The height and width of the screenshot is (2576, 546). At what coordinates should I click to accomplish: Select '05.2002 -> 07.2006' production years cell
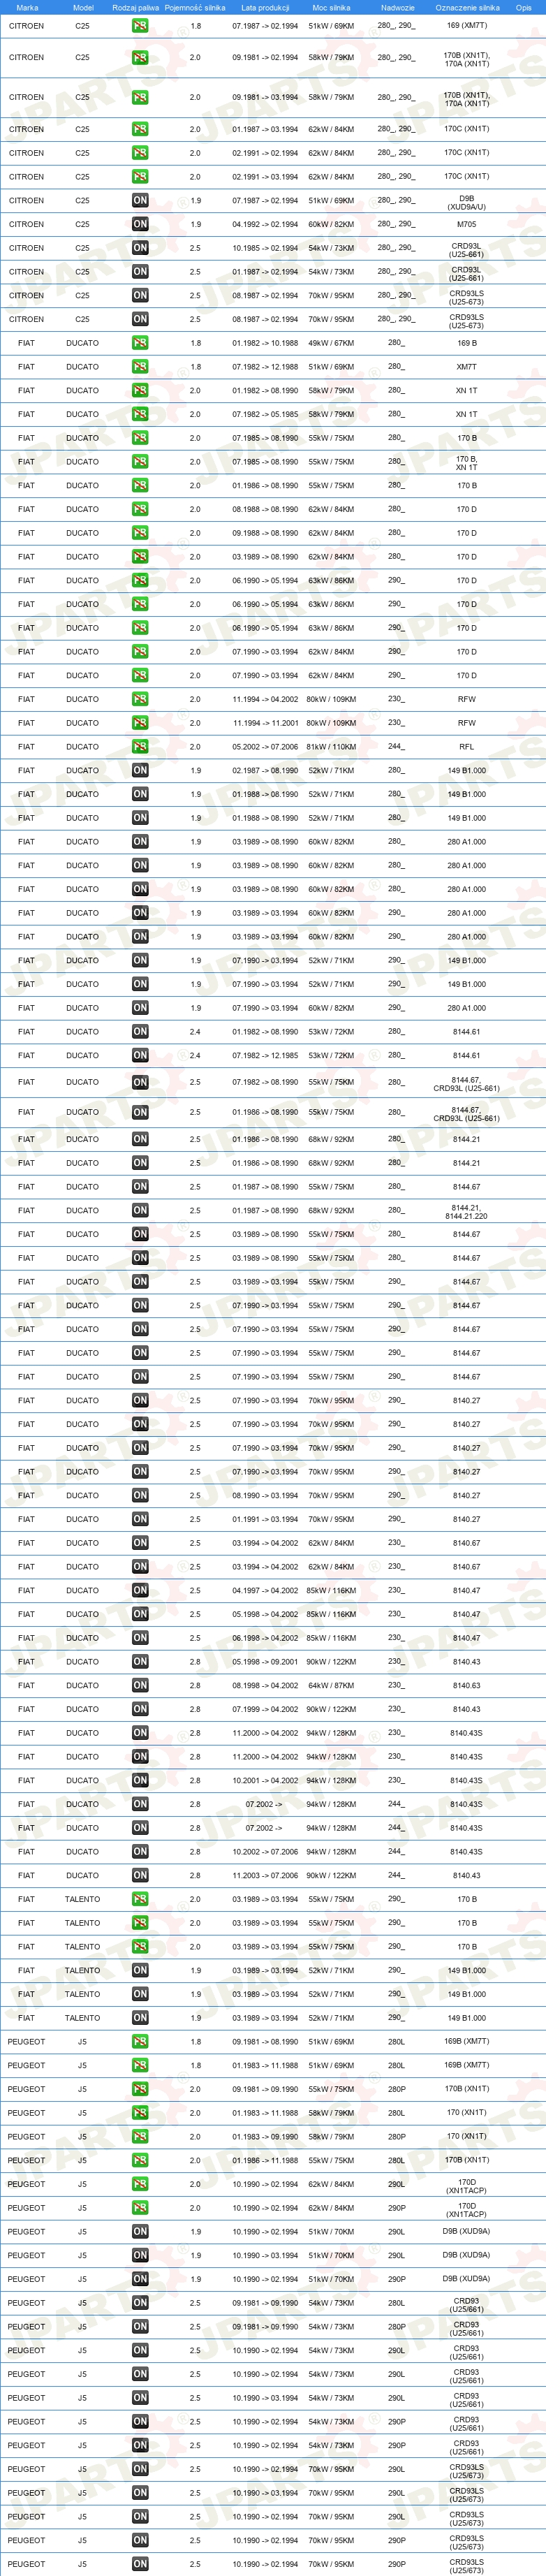[x=265, y=747]
